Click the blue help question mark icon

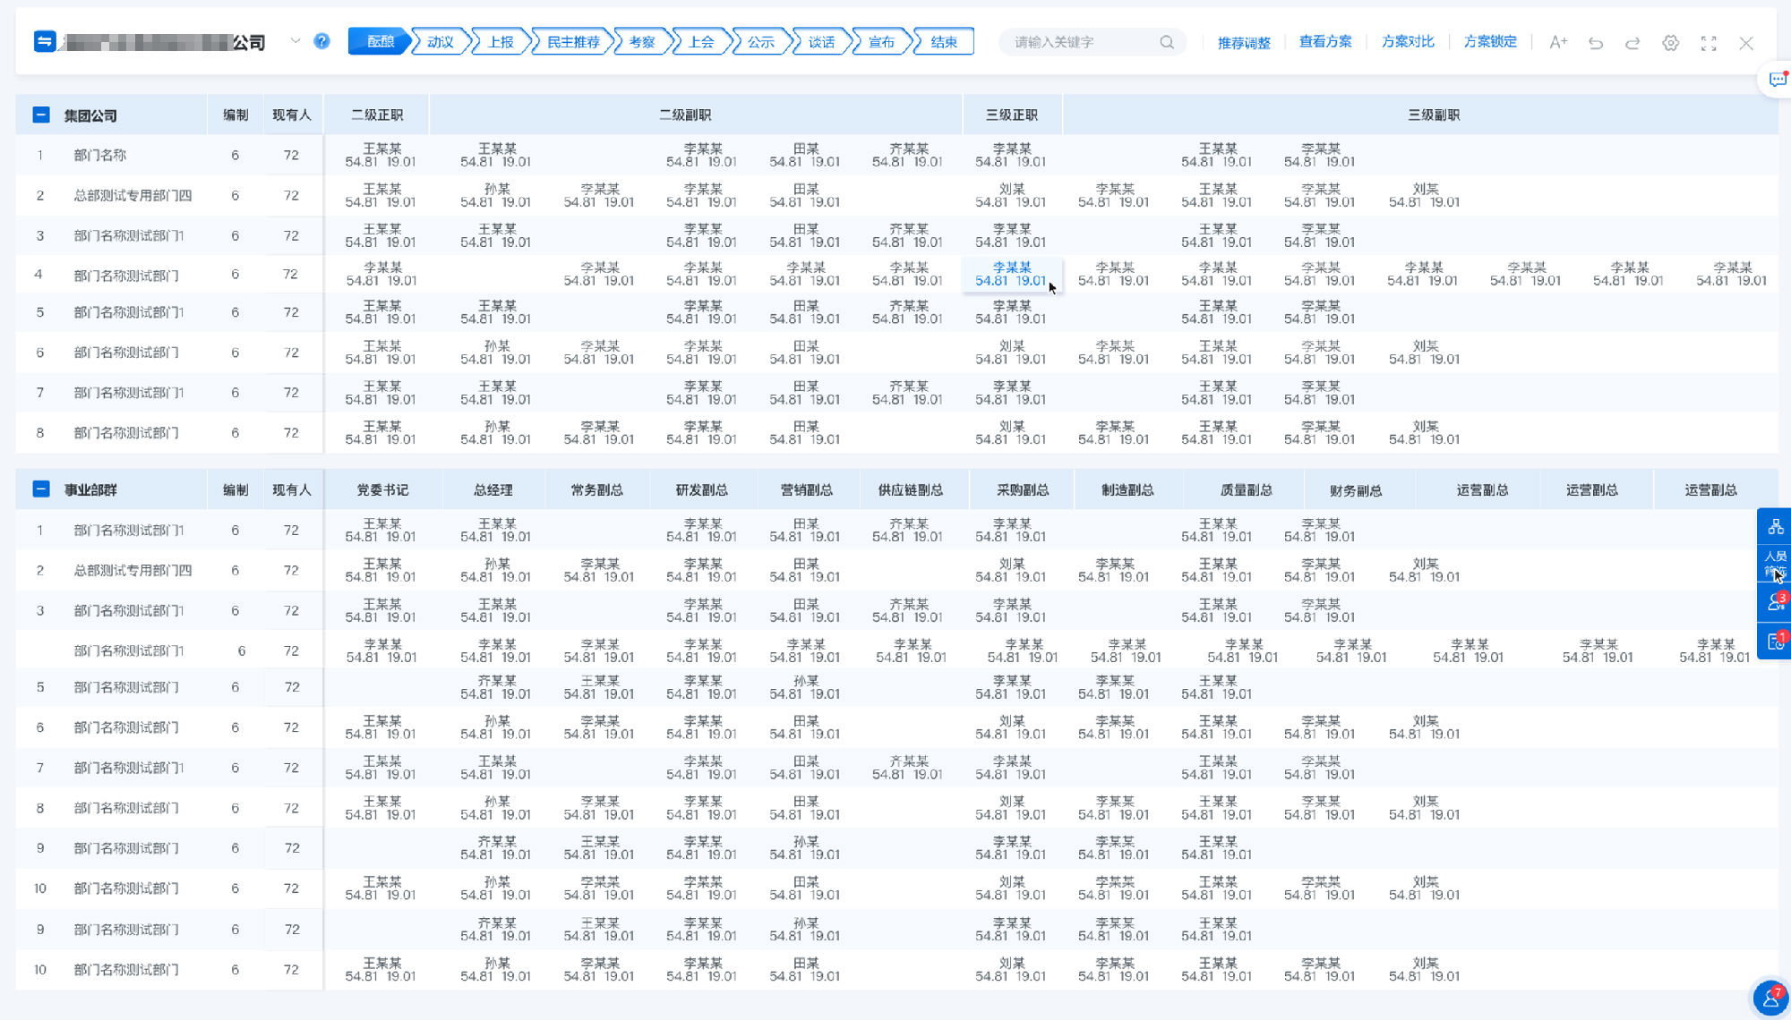pos(321,41)
